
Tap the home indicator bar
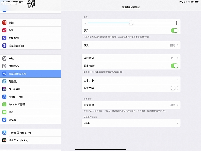point(100,149)
